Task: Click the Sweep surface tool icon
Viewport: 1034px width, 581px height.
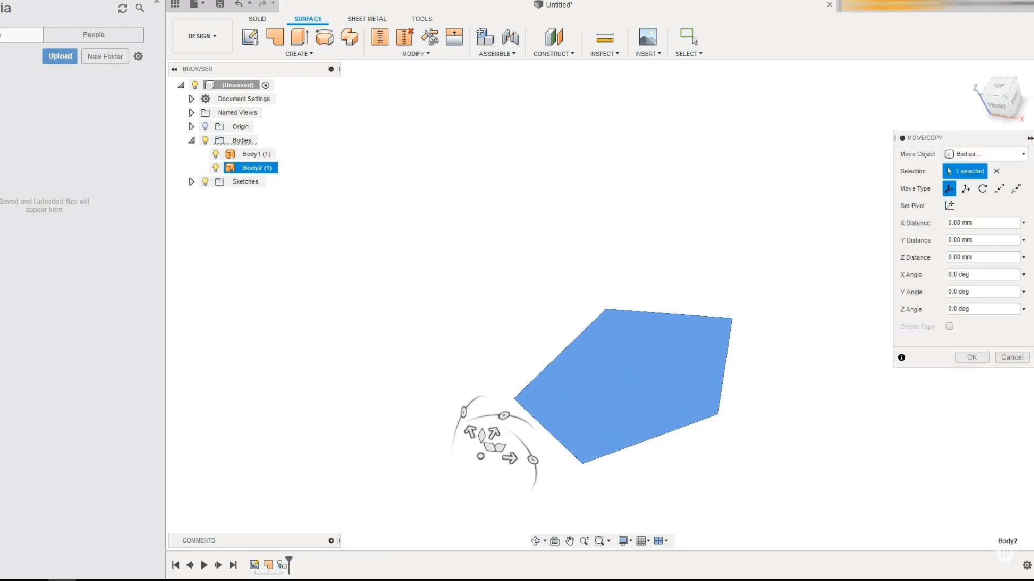Action: [x=348, y=36]
